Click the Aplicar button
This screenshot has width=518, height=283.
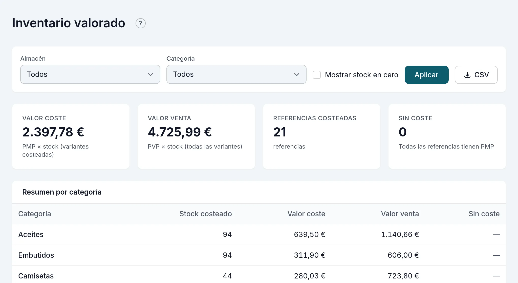tap(426, 75)
